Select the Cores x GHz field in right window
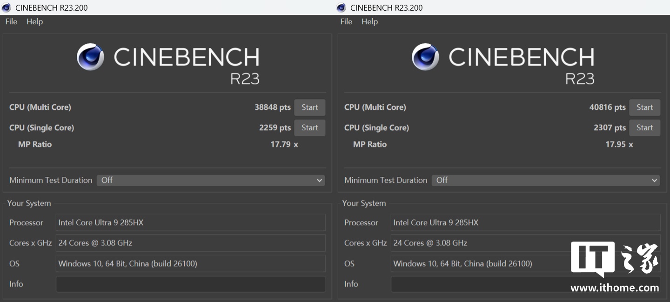This screenshot has height=302, width=670. [479, 243]
